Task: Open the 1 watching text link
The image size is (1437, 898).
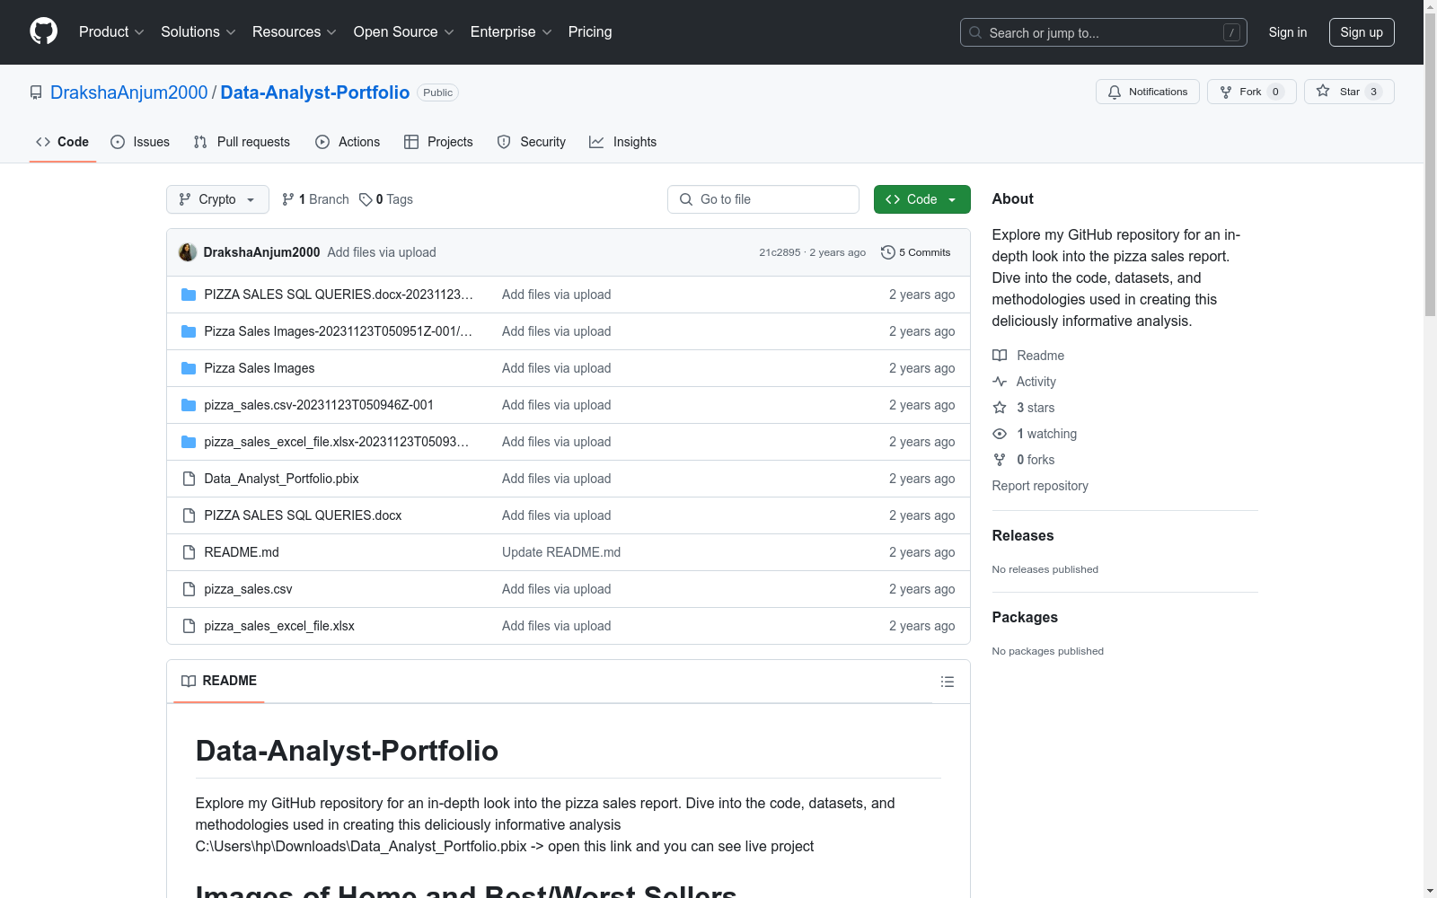Action: [x=1046, y=434]
